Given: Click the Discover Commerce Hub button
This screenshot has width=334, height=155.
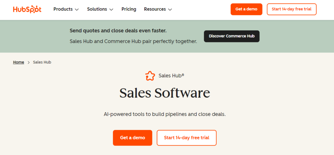Looking at the screenshot, I should (x=232, y=36).
